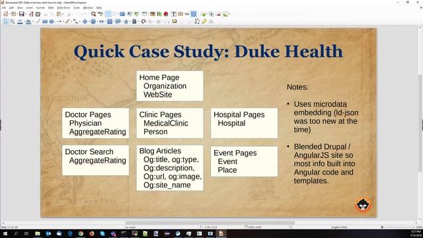Click the Paste clipboard icon

[x=59, y=14]
